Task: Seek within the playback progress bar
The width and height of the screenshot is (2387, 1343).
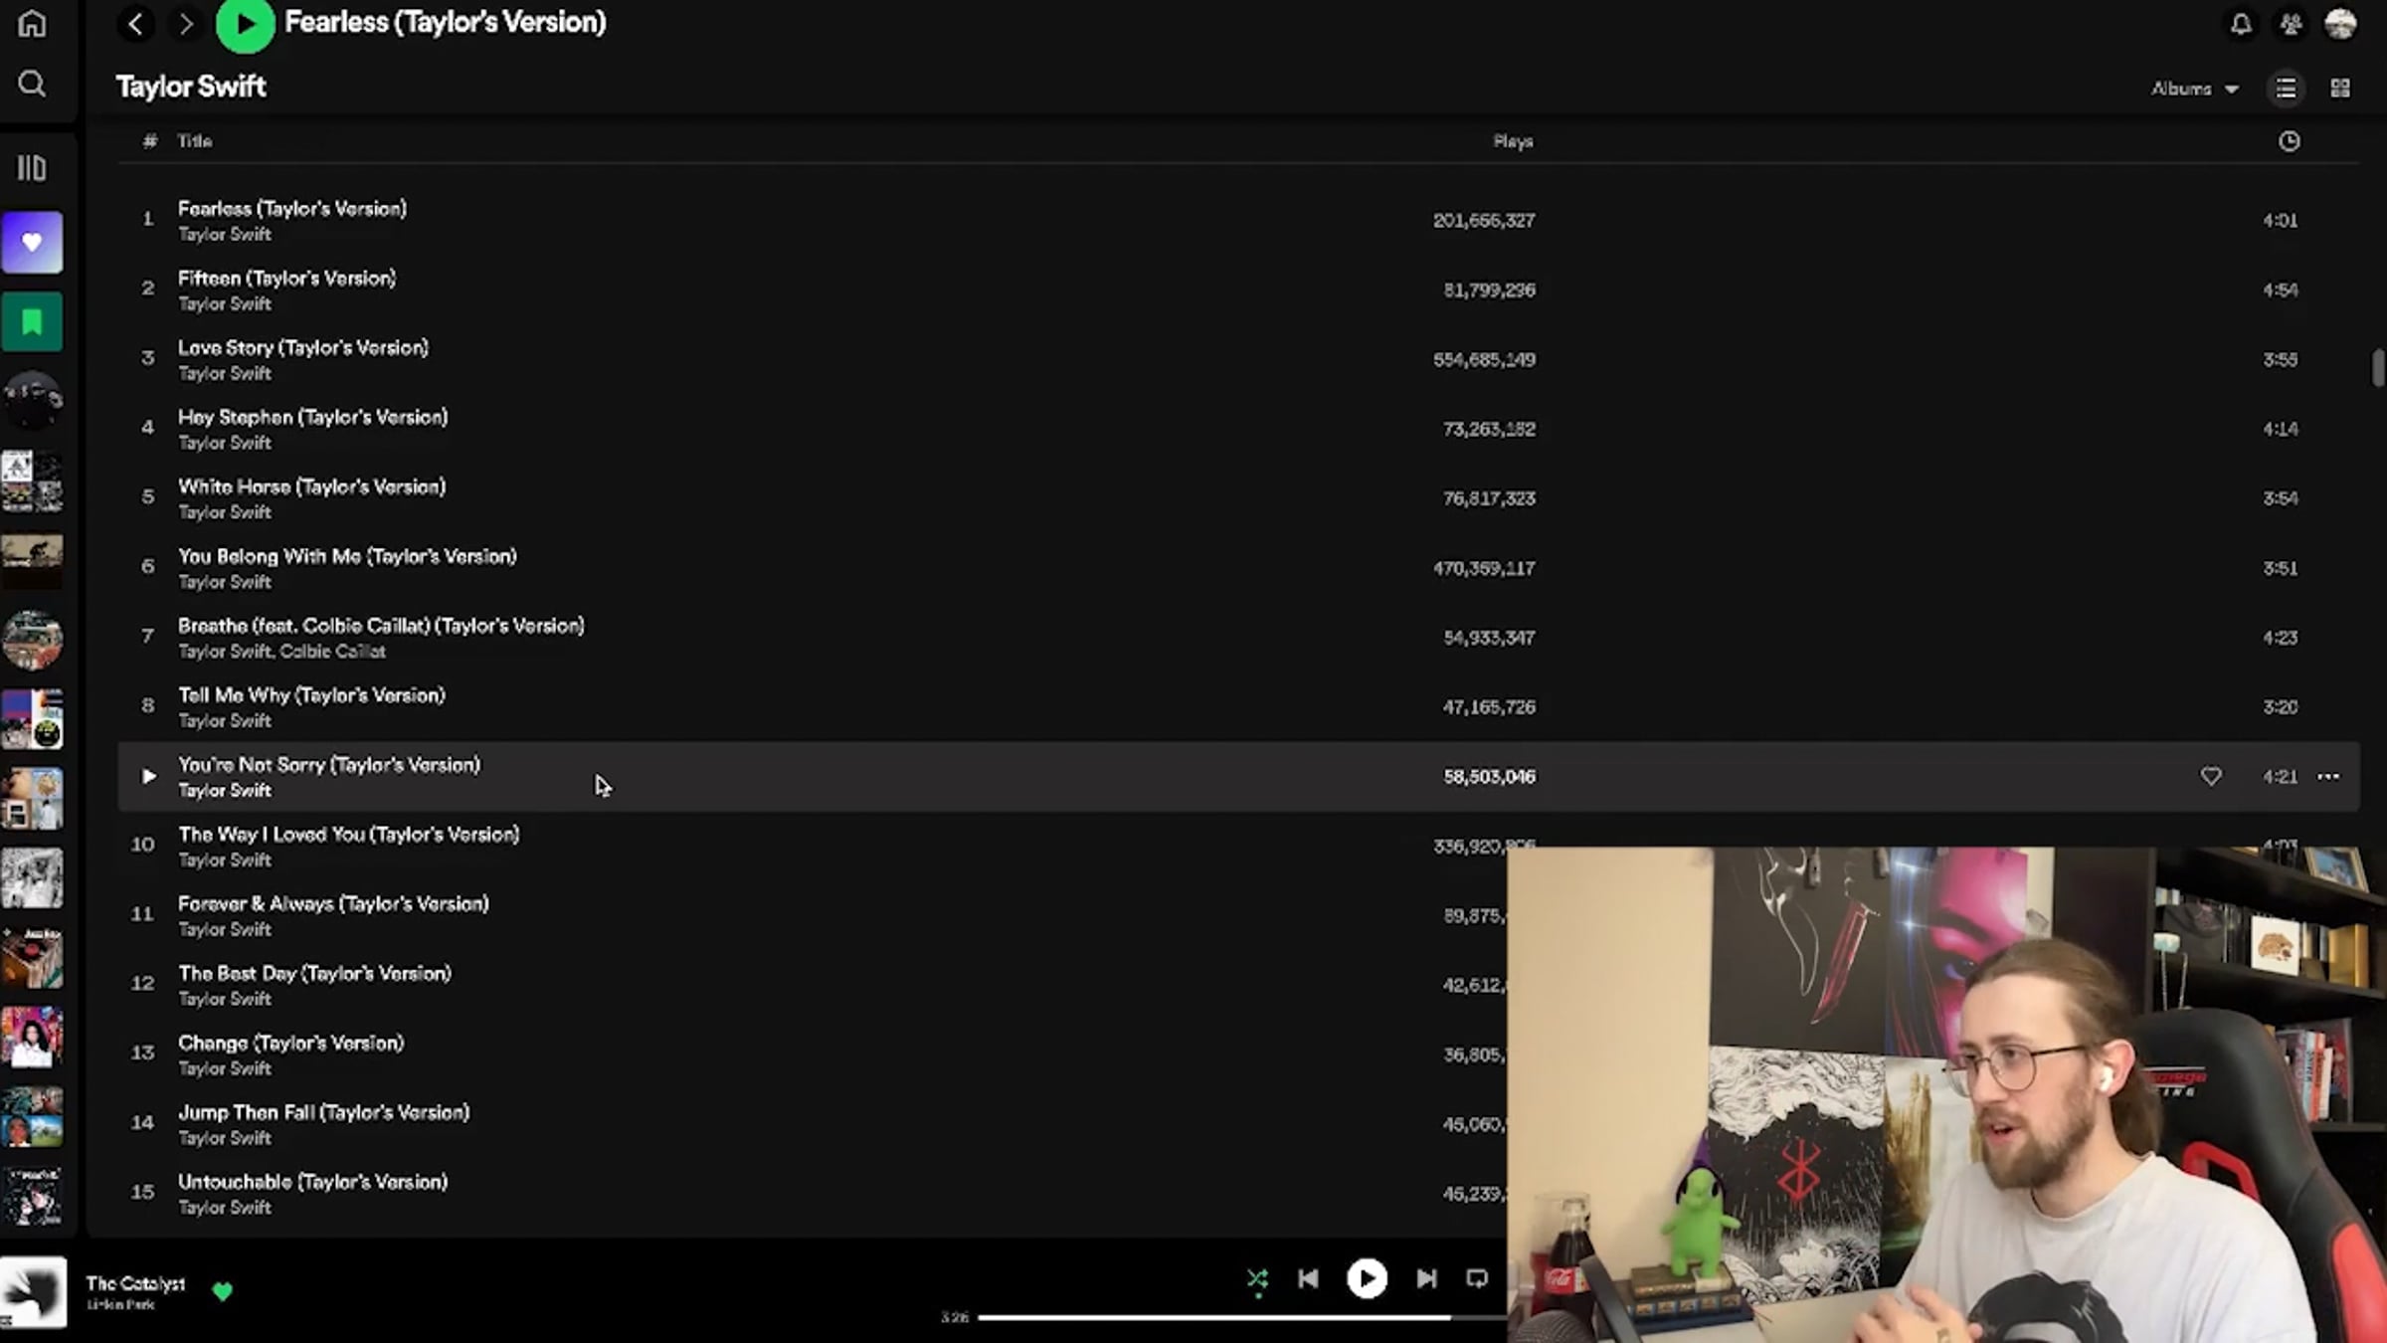Action: pyautogui.click(x=1242, y=1318)
